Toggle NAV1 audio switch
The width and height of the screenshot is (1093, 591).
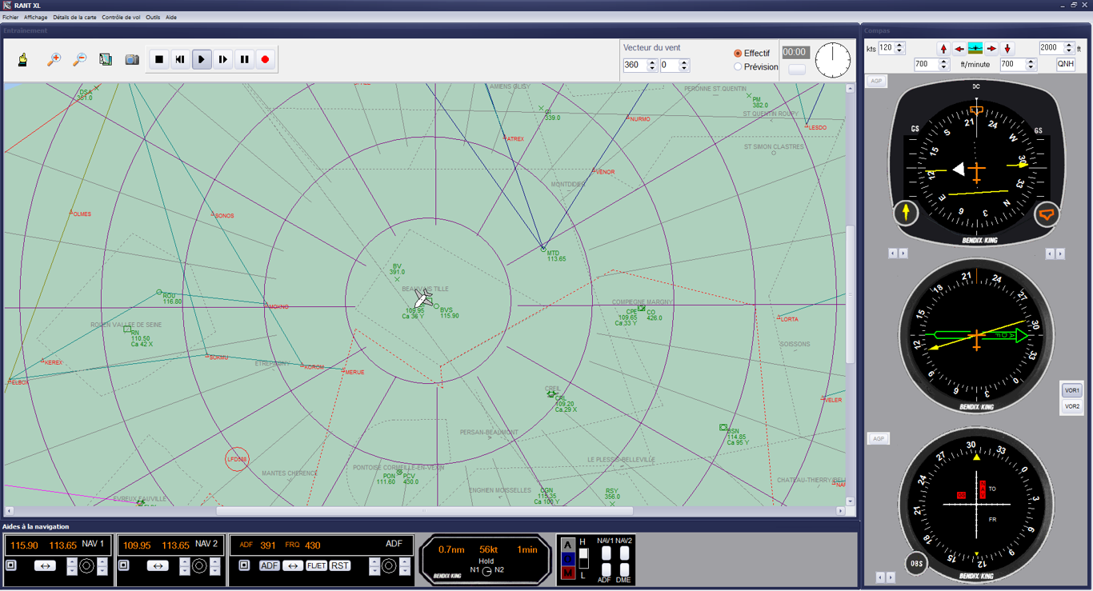click(x=606, y=553)
